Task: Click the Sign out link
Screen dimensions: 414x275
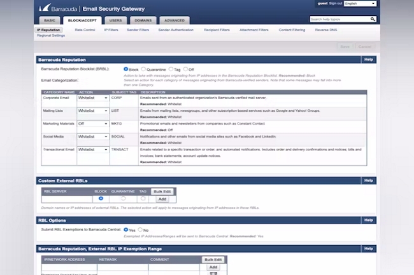Action: click(335, 4)
